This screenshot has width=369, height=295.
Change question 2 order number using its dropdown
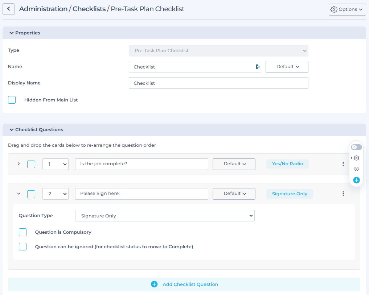coord(55,194)
